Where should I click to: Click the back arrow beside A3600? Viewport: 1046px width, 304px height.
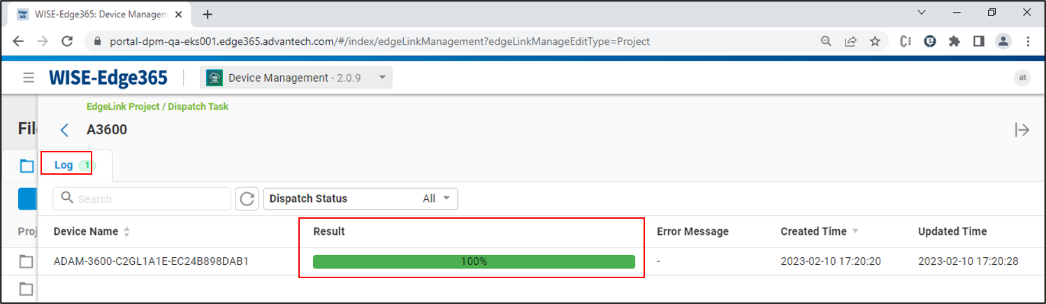coord(65,130)
